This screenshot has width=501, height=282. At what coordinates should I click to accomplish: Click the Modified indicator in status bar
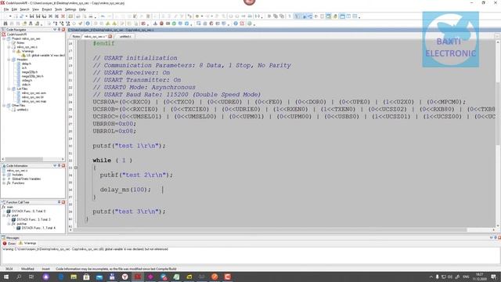pos(27,269)
